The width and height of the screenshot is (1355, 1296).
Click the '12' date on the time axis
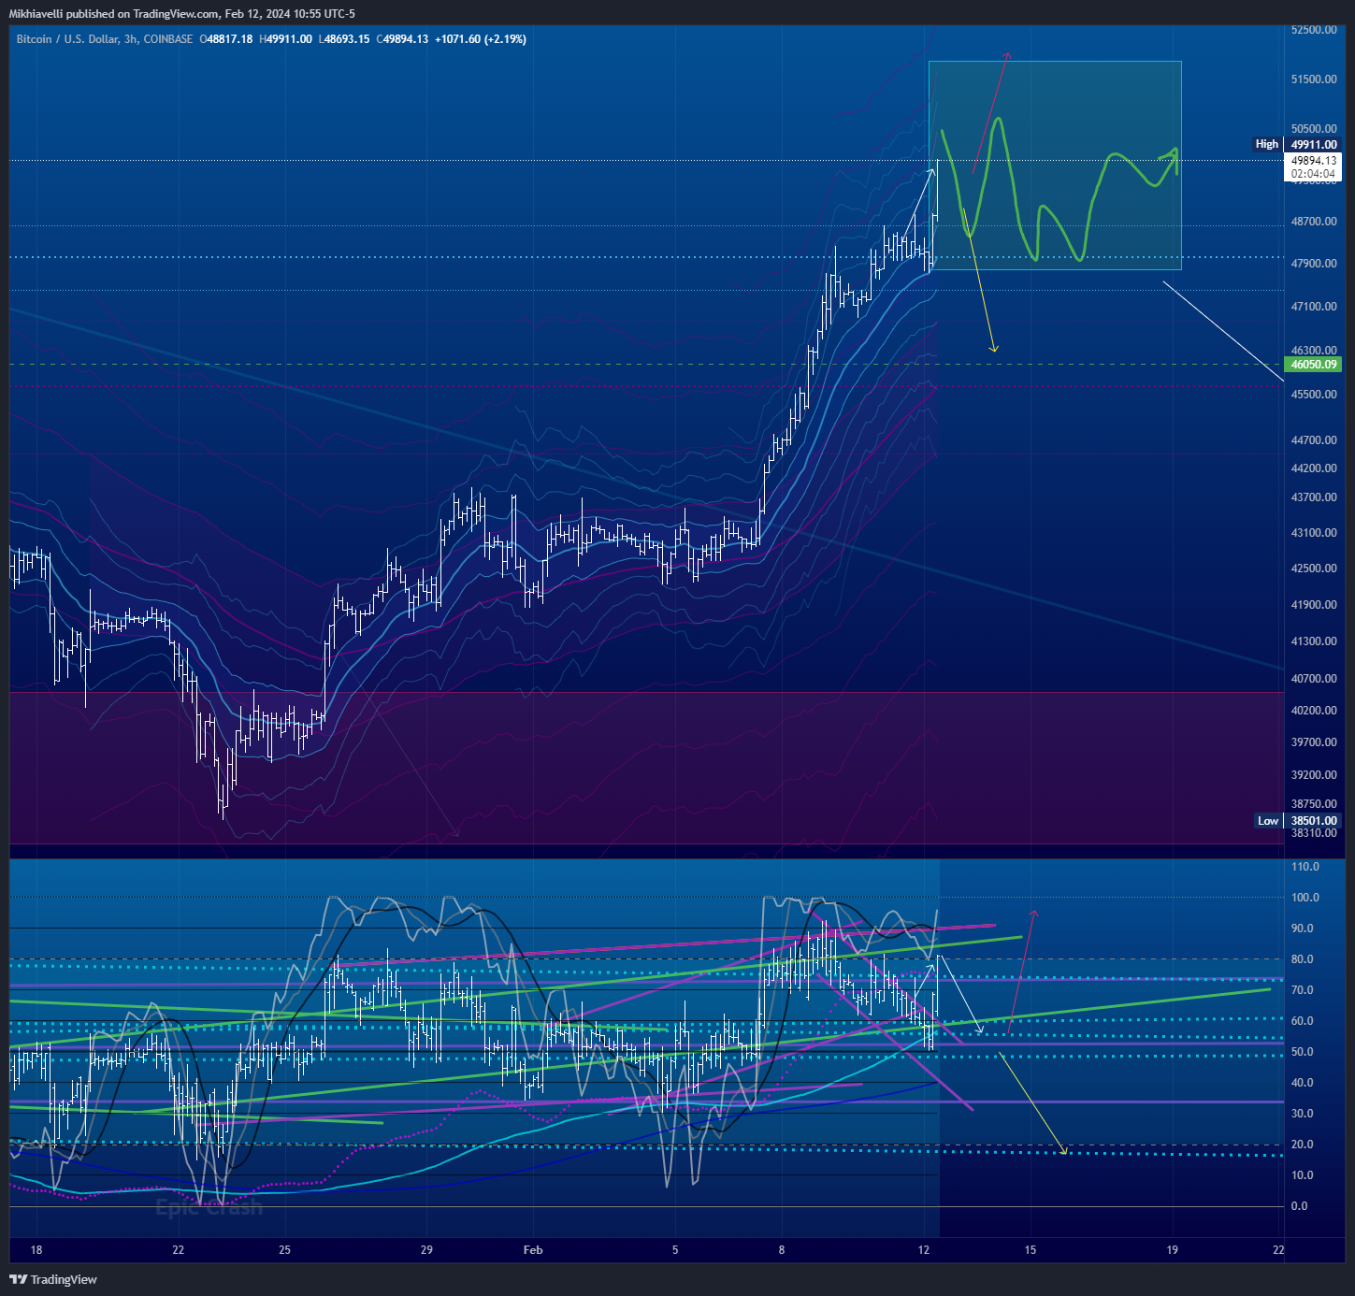point(924,1250)
